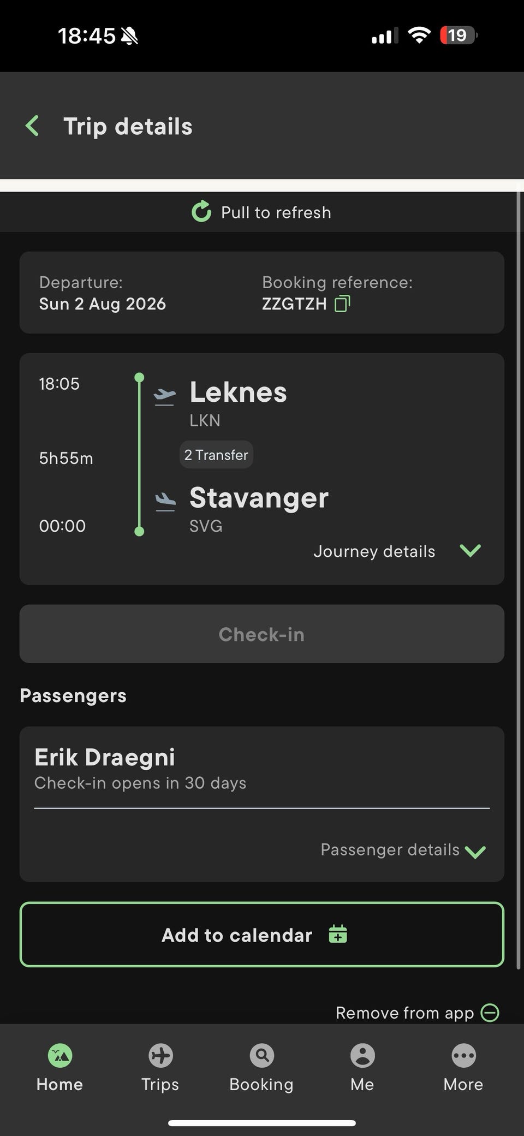
Task: Go to the Me profile tab
Action: point(362,1067)
